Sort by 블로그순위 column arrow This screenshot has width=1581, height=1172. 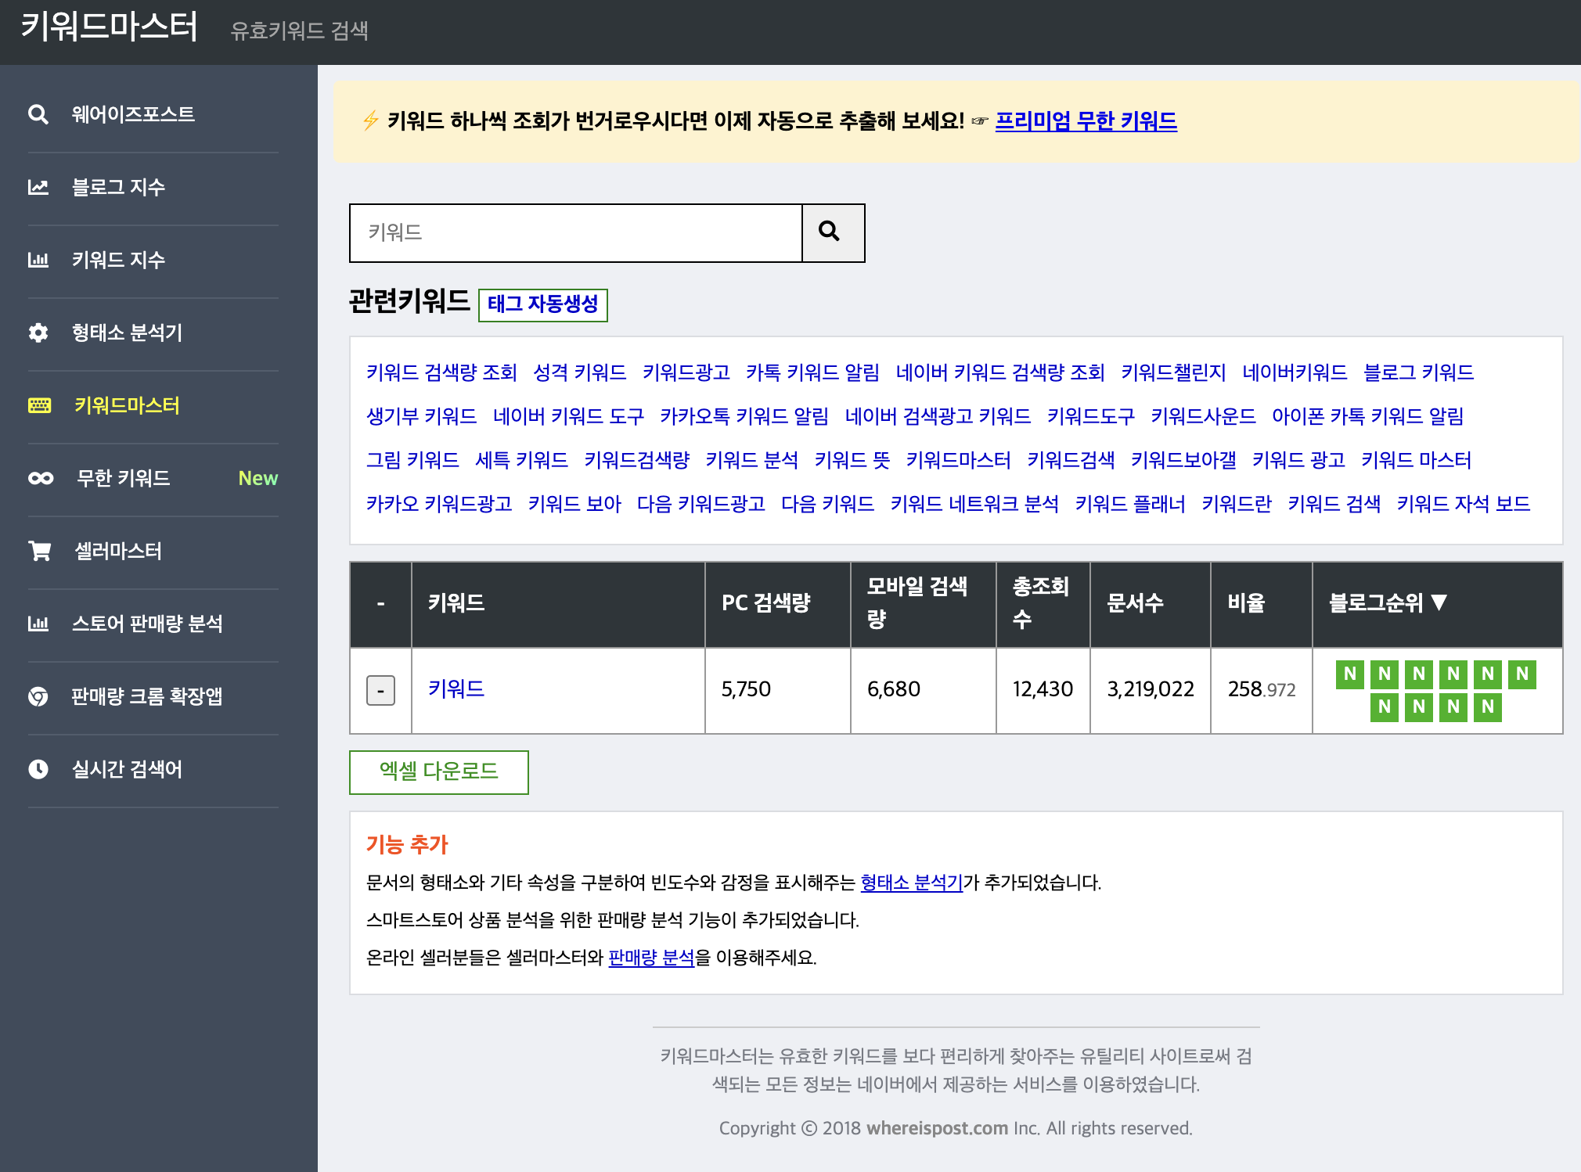(x=1439, y=602)
